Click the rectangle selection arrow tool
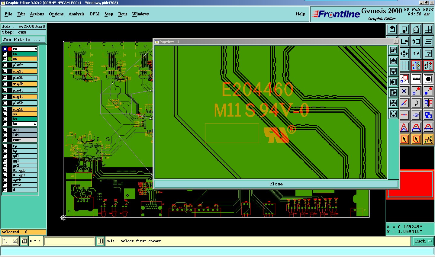435x257 pixels. click(404, 139)
